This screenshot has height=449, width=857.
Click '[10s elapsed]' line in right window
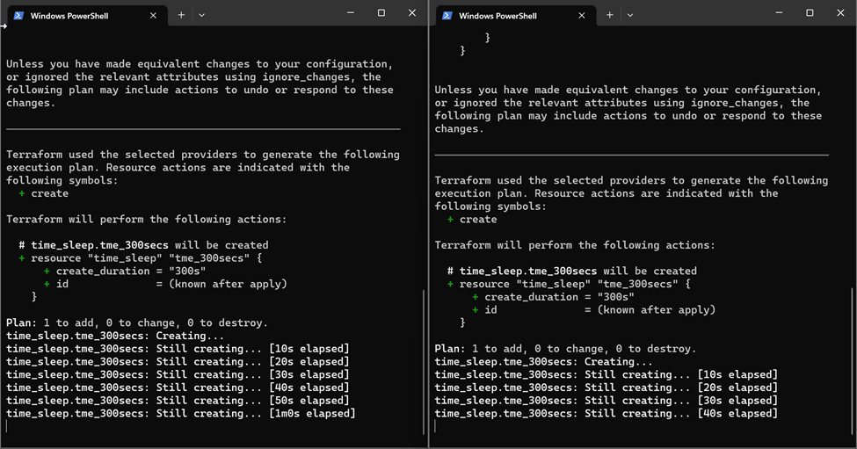pyautogui.click(x=606, y=374)
